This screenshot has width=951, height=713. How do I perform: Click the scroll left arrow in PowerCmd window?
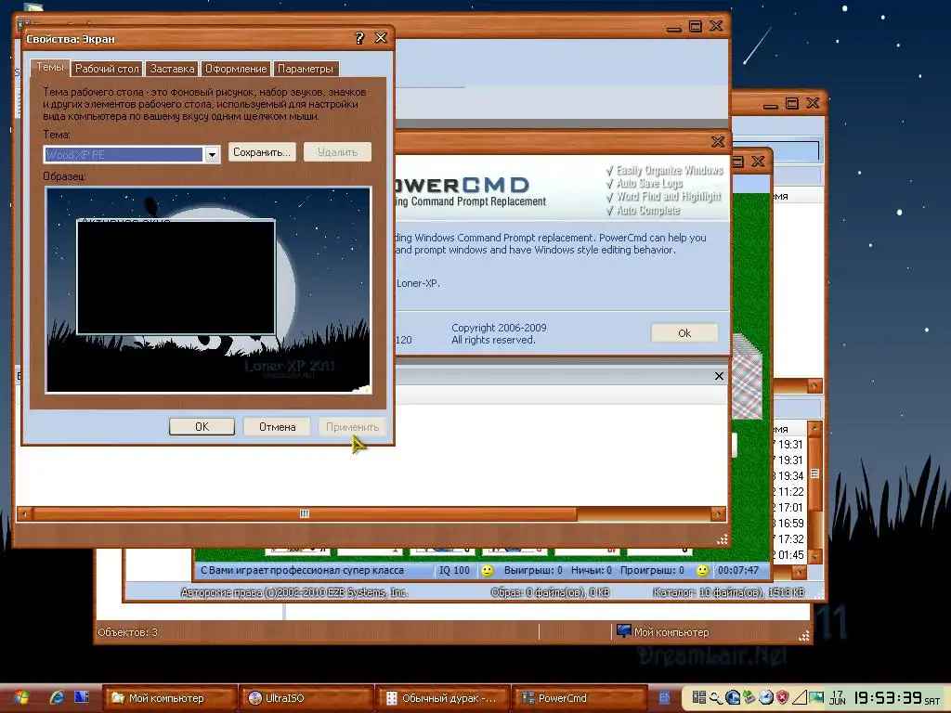(24, 514)
